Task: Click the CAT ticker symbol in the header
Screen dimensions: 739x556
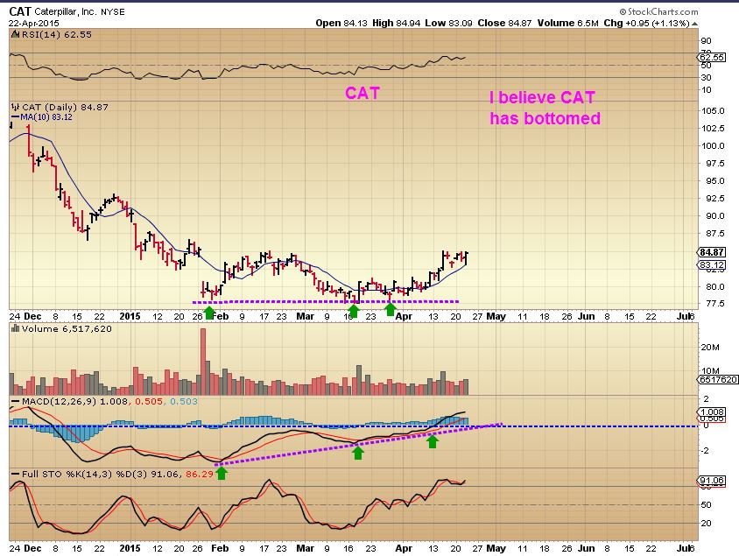Action: (20, 11)
